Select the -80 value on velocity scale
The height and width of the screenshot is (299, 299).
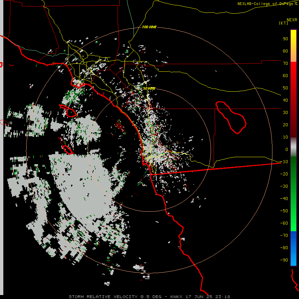[284, 248]
